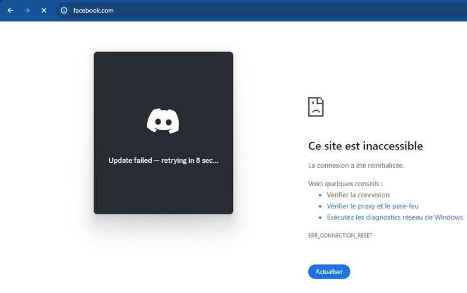Click the sad page error icon
Screen dimensions: 467x293
(316, 107)
